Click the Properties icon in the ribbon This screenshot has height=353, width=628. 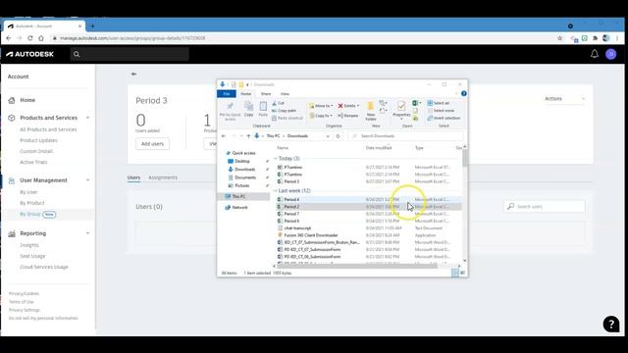click(401, 107)
